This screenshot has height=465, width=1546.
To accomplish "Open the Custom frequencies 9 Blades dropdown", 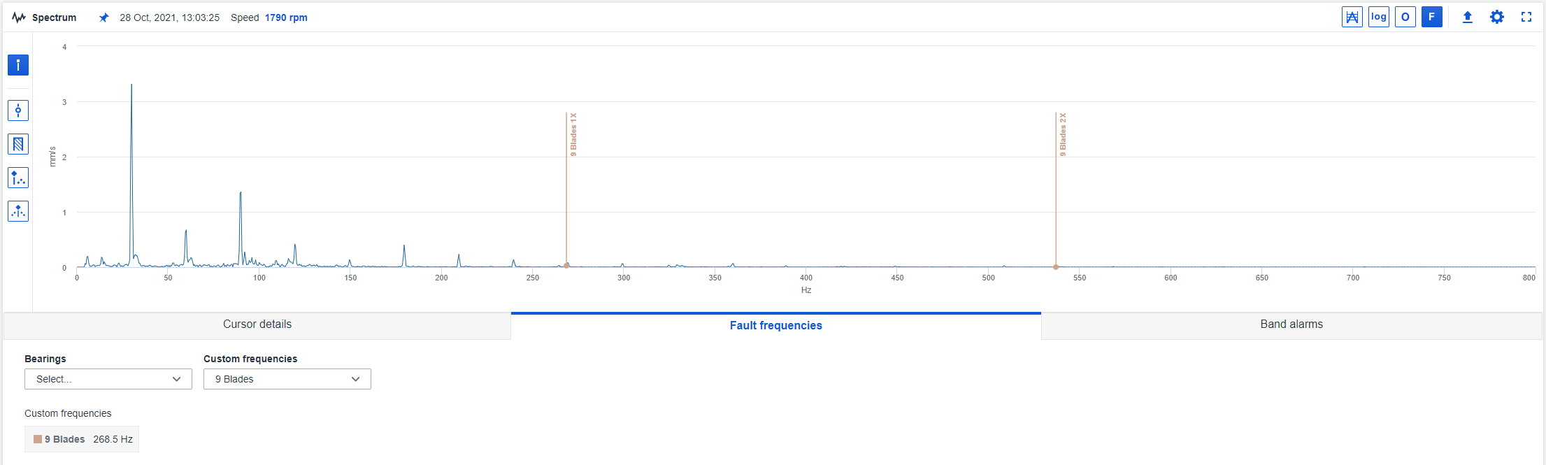I will point(287,379).
